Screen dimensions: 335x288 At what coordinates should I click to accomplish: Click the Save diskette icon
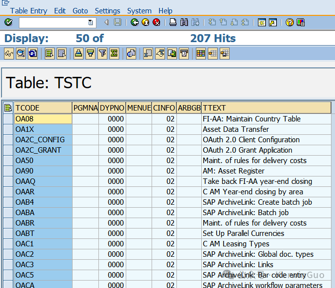click(x=117, y=22)
